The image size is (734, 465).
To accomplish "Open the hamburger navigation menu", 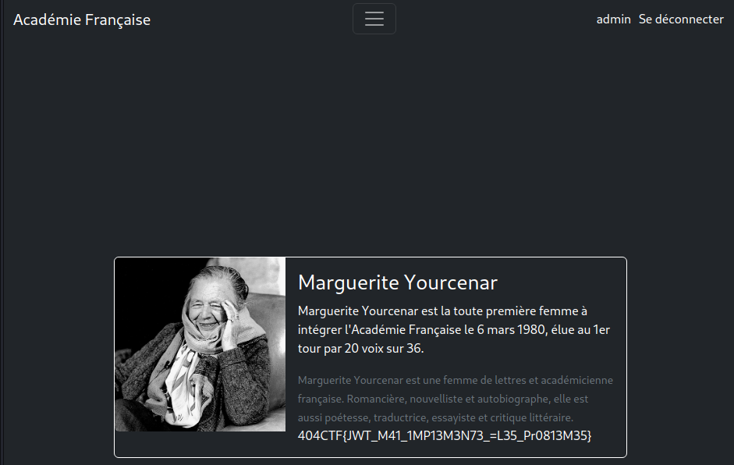I will point(374,20).
